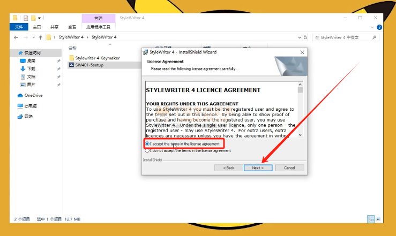This screenshot has height=236, width=396.
Task: Click the 网络 network icon
Action: tap(20, 117)
